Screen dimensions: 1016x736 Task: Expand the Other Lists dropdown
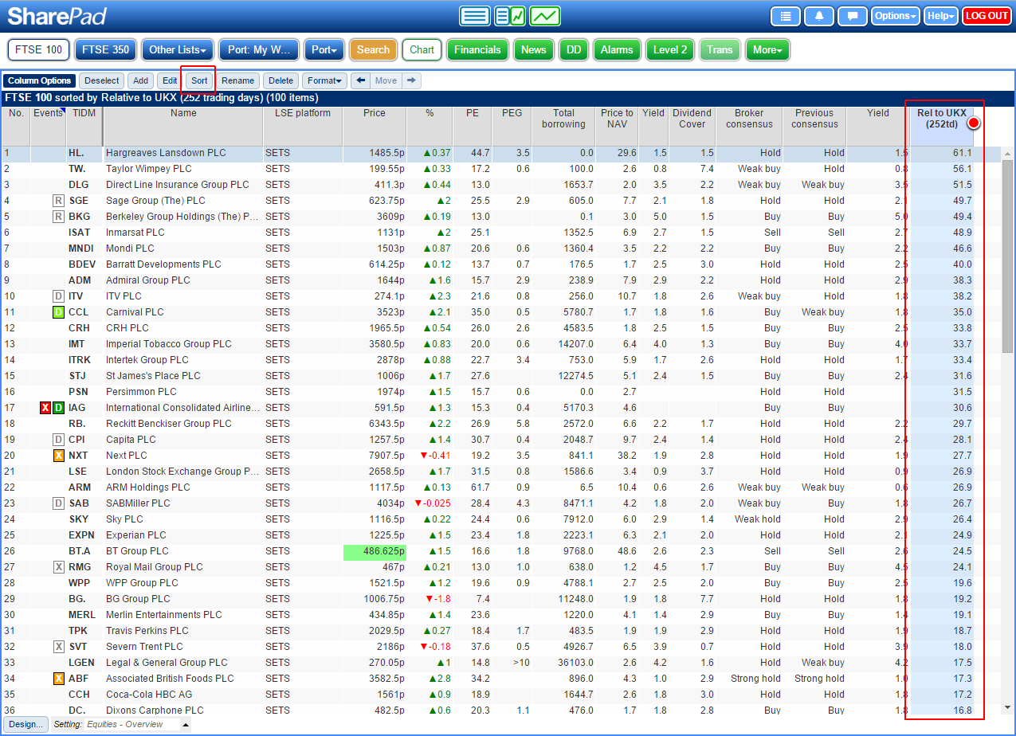point(178,49)
